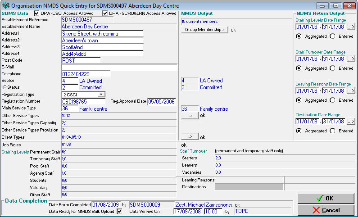Minimize the Quick Entry window
358x217 pixels.
322,6
